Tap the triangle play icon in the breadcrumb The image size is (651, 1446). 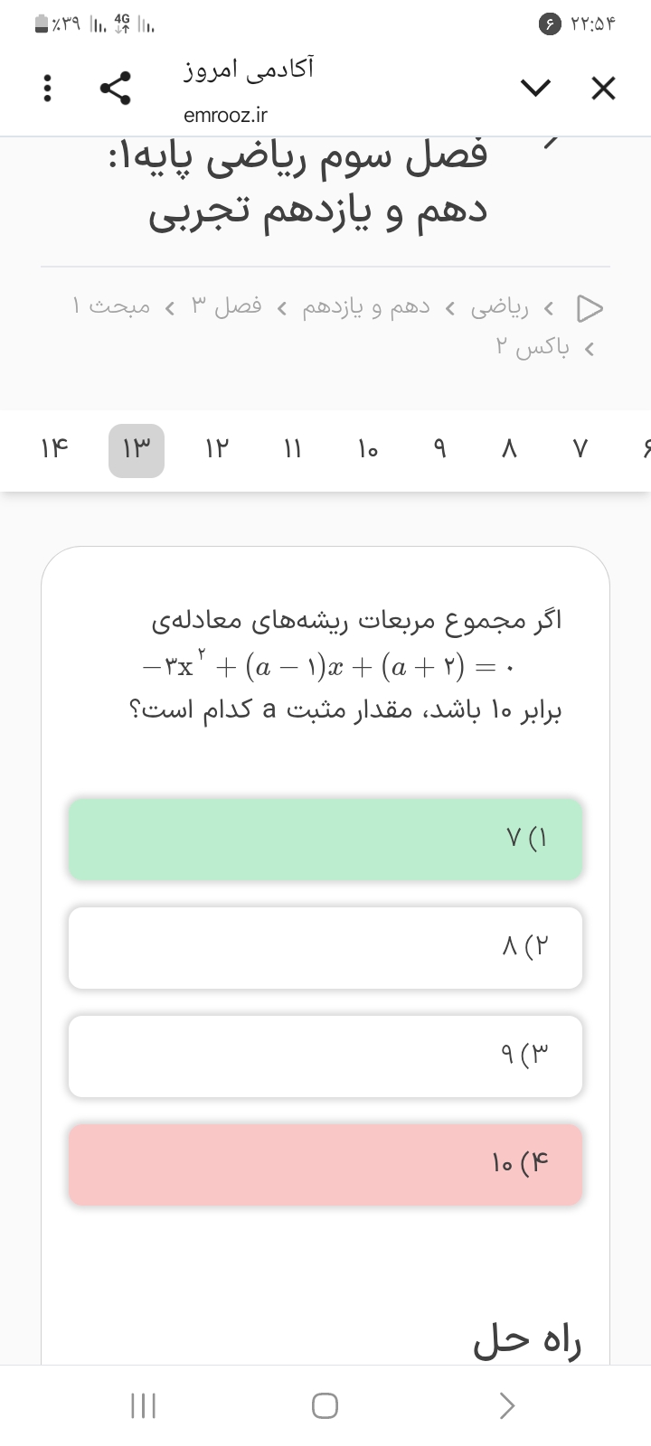point(590,308)
